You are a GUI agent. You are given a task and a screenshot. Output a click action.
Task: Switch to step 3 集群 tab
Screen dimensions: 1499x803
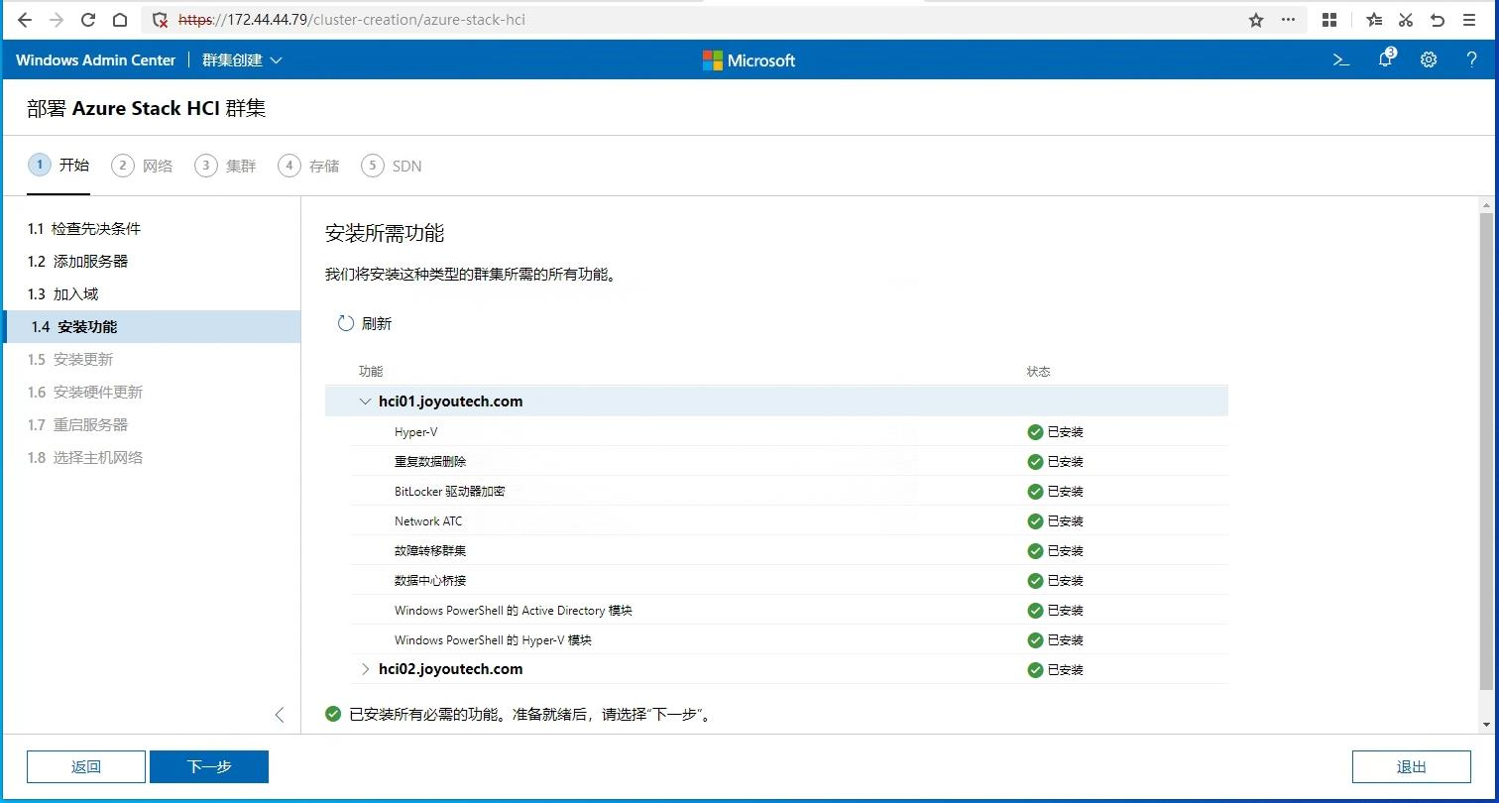click(225, 166)
